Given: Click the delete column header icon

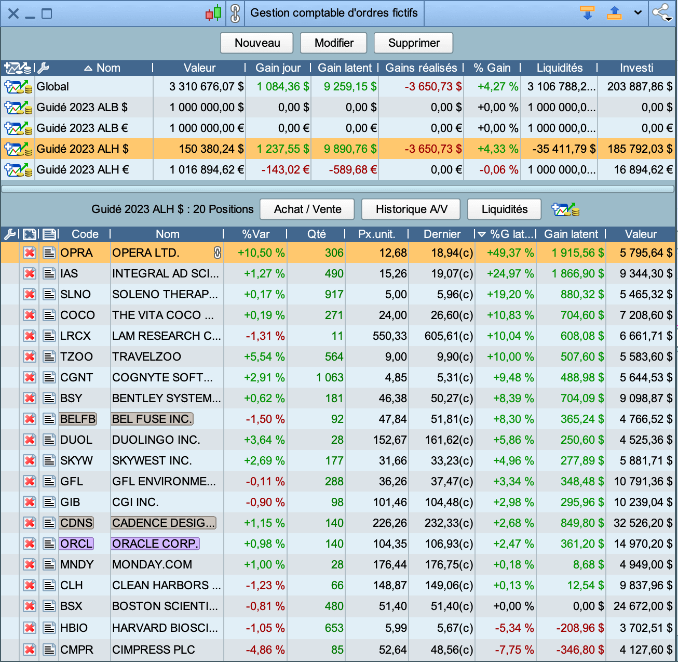Looking at the screenshot, I should [x=30, y=234].
